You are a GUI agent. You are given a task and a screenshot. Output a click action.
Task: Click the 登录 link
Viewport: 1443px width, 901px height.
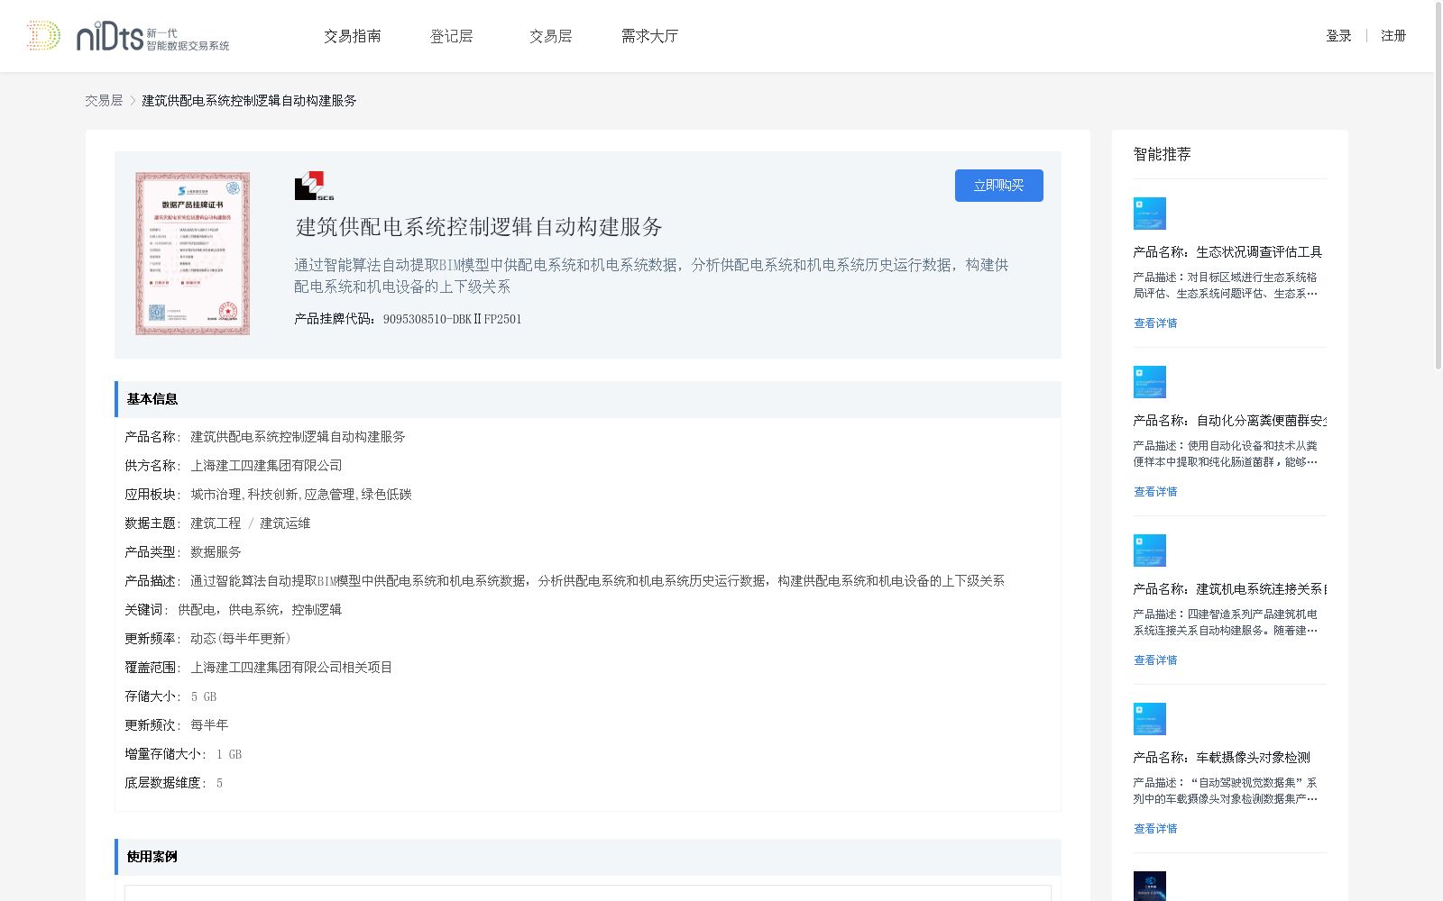coord(1338,36)
